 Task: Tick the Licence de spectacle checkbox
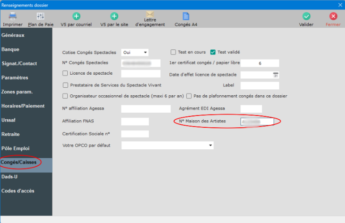pos(65,73)
